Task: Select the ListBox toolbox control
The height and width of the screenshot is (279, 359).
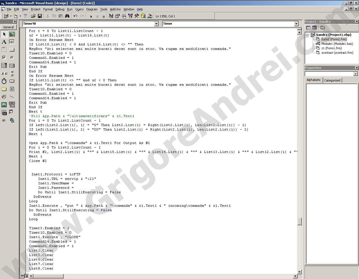Action: [x=12, y=66]
